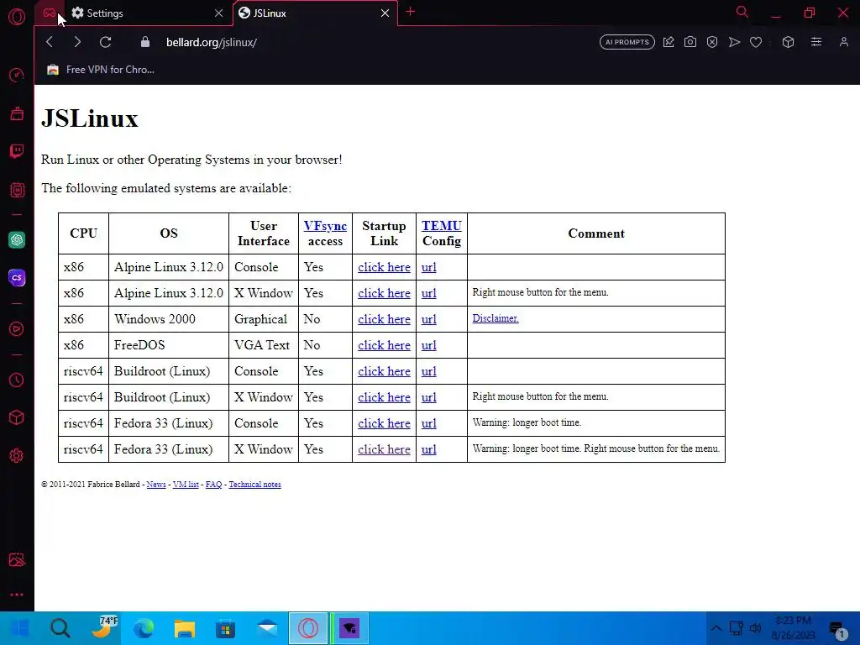Open the Opera menu logo
This screenshot has height=645, width=860.
pyautogui.click(x=17, y=17)
